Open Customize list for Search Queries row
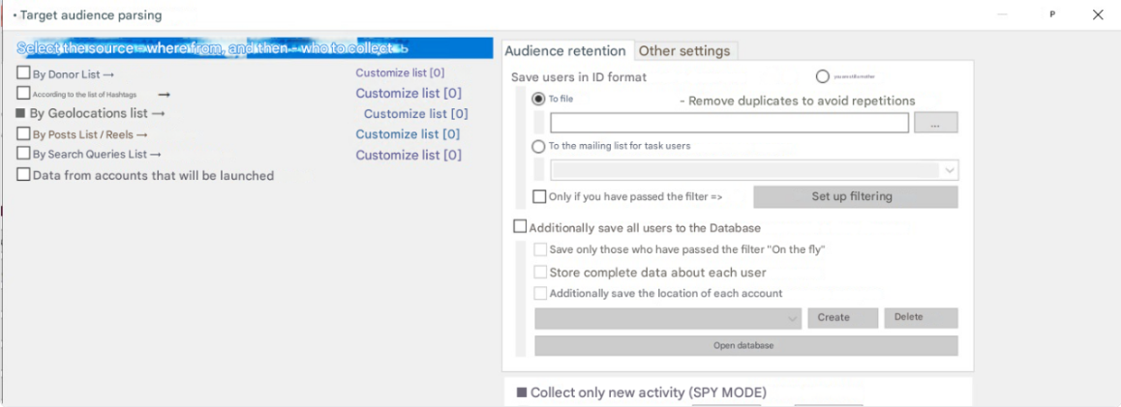Viewport: 1121px width, 407px height. tap(409, 155)
